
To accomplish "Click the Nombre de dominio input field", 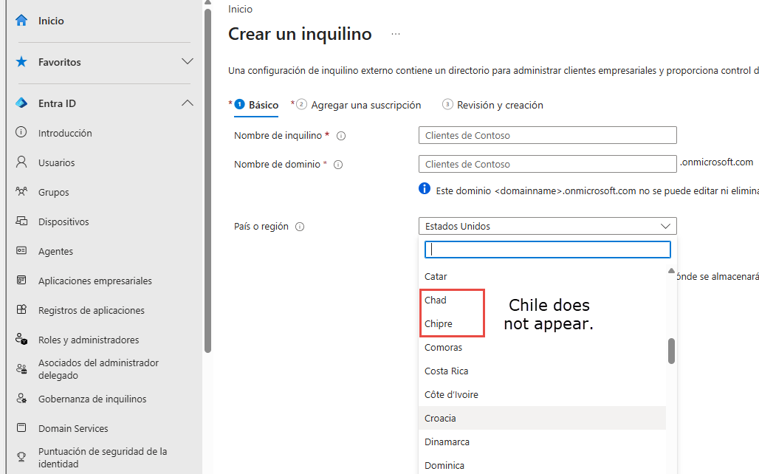I will 547,164.
